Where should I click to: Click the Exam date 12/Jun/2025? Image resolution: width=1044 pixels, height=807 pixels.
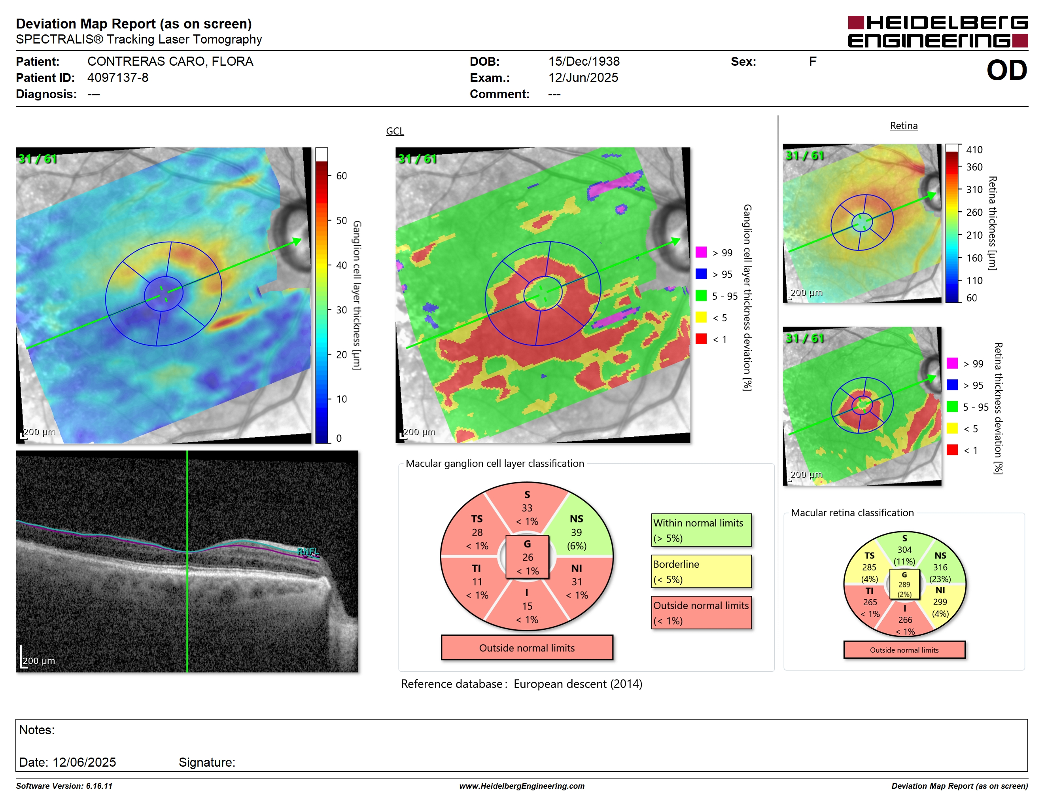583,78
